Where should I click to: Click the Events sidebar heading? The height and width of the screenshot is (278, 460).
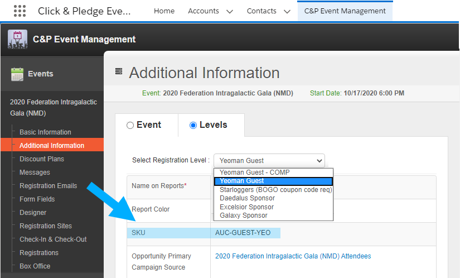pyautogui.click(x=41, y=74)
